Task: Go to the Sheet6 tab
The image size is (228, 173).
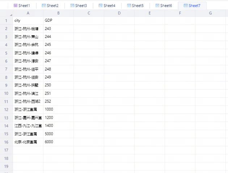Action: [x=166, y=6]
